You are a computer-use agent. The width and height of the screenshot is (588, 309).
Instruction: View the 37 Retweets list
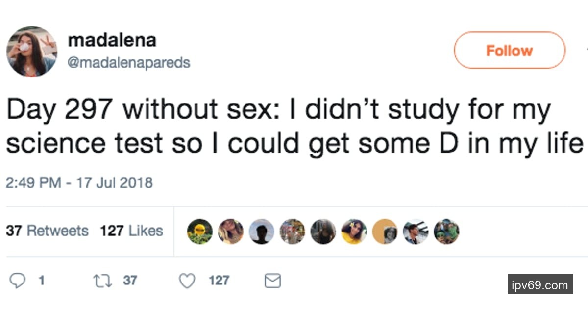click(x=47, y=231)
